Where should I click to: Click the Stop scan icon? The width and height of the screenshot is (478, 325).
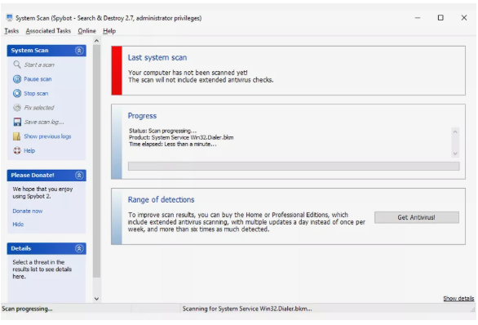(x=17, y=93)
